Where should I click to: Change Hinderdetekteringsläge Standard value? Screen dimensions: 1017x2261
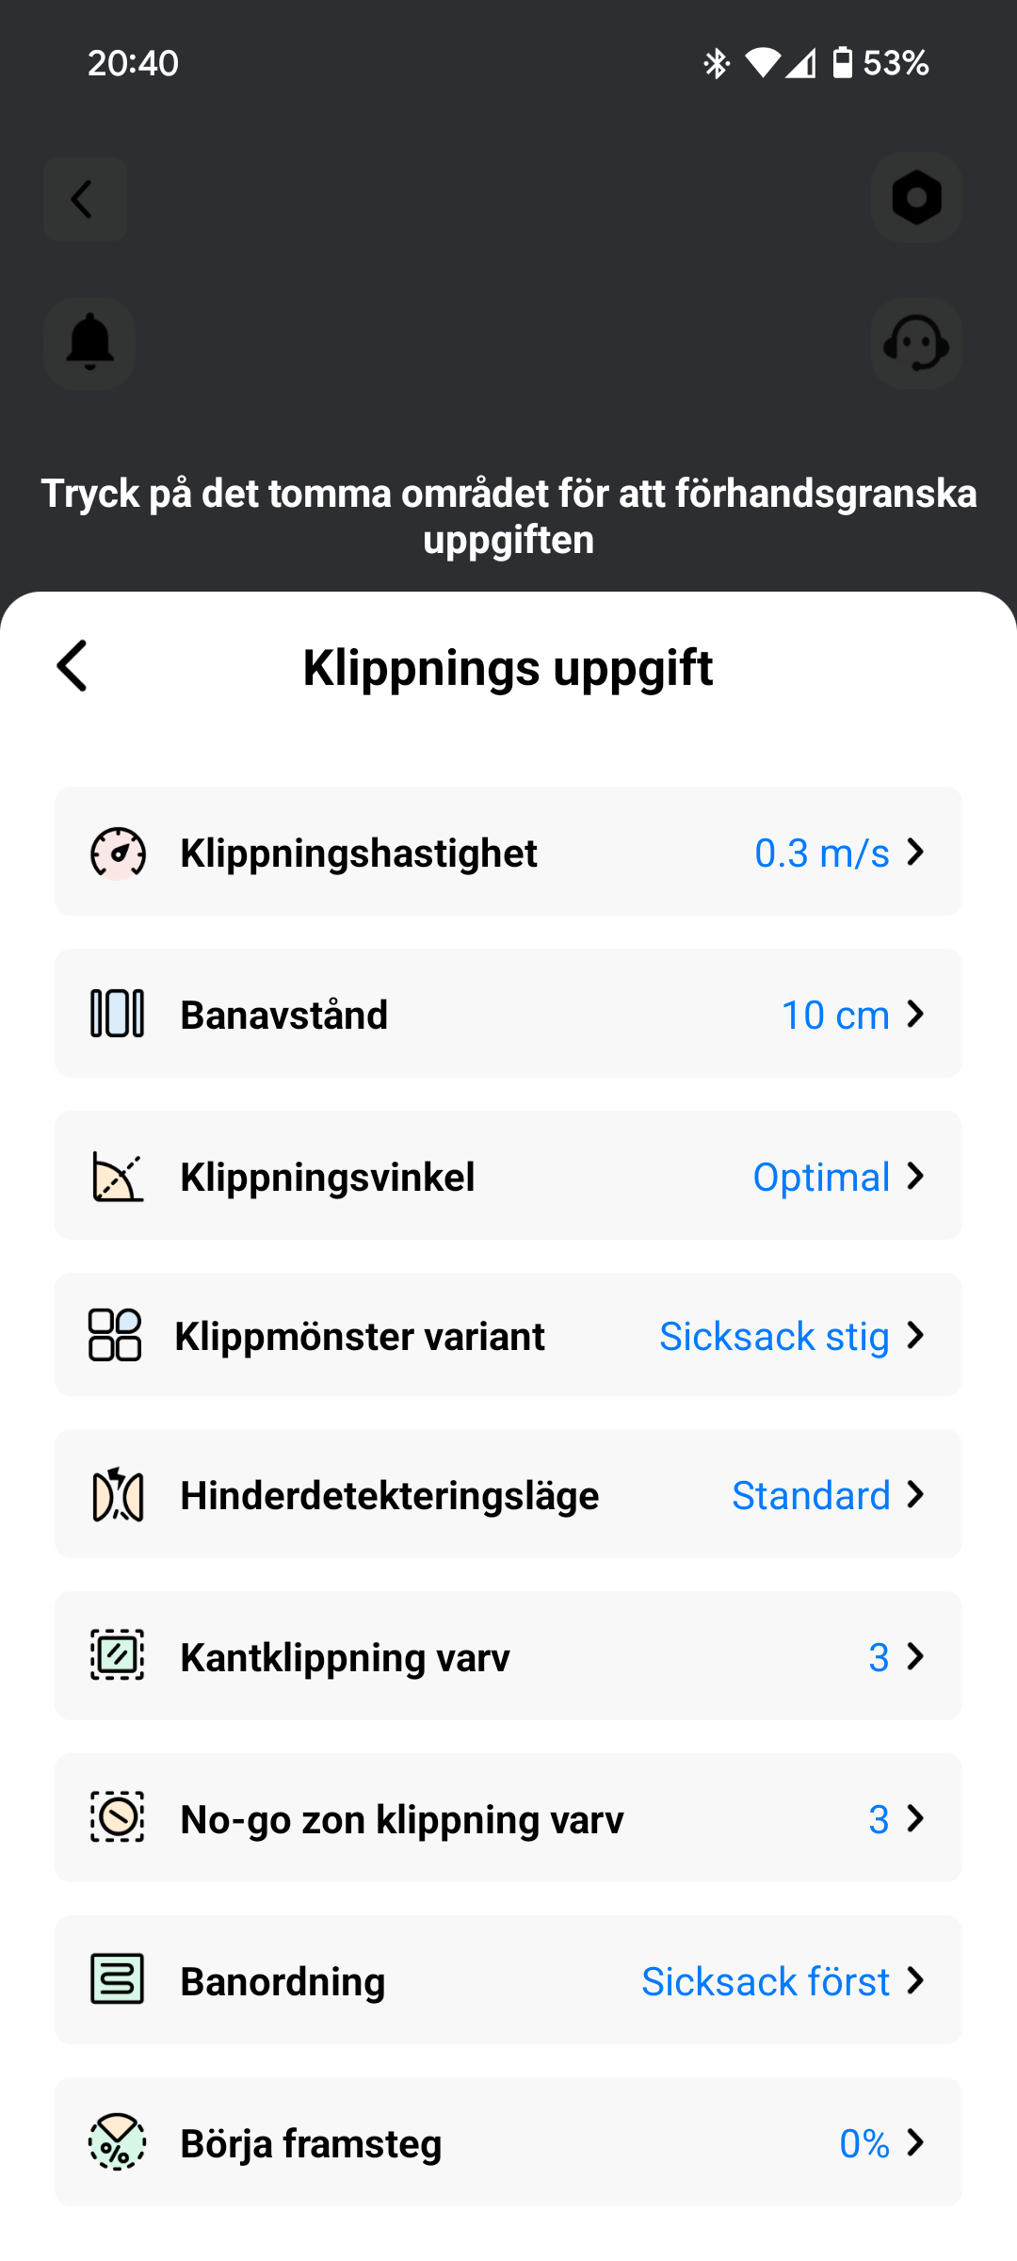tap(811, 1495)
